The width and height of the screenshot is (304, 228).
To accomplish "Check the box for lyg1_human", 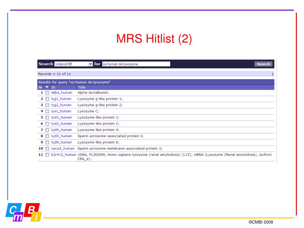I will coord(47,99).
